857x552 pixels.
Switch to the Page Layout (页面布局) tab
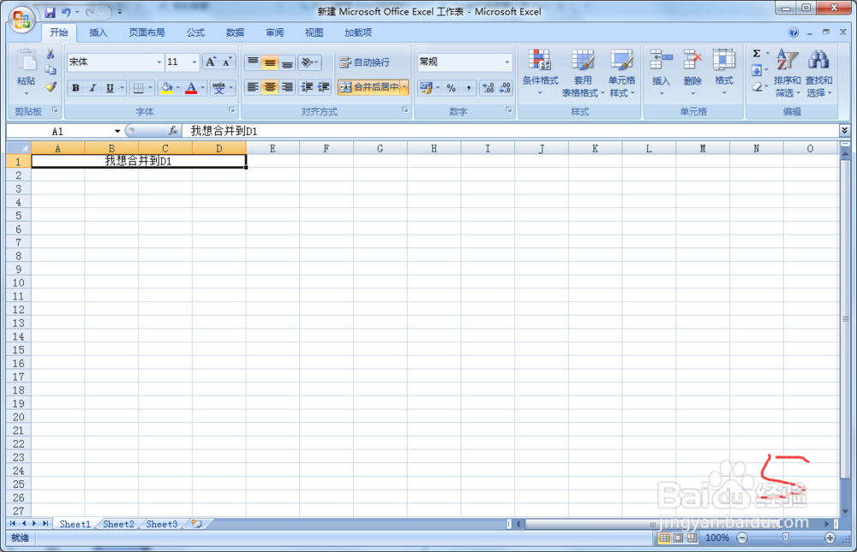(x=147, y=33)
